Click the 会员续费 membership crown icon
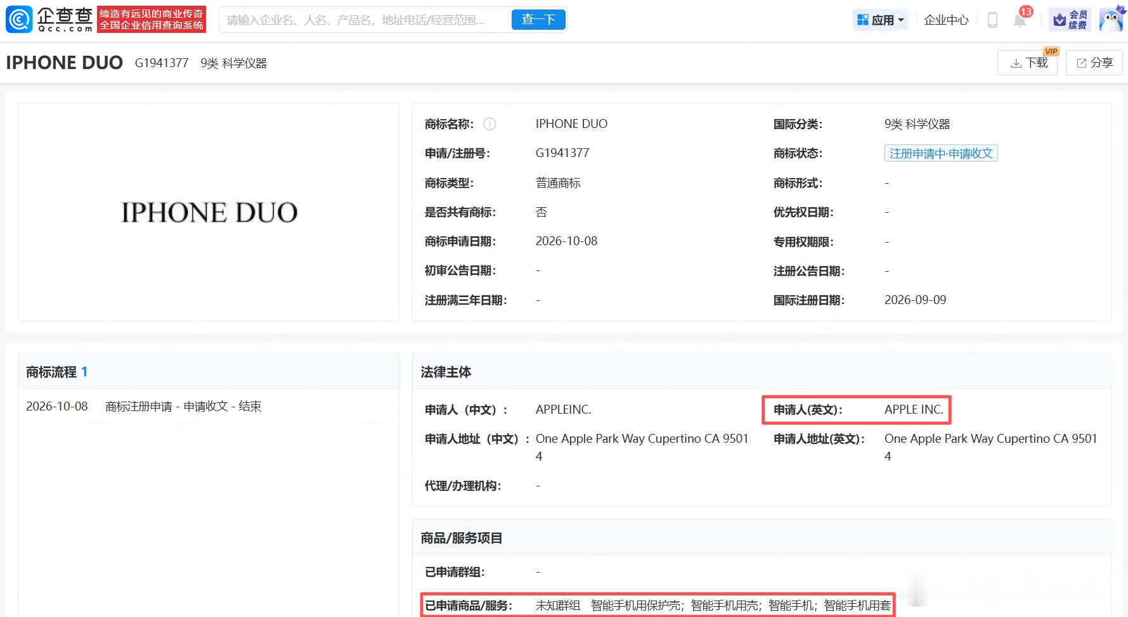1128x617 pixels. (1070, 20)
